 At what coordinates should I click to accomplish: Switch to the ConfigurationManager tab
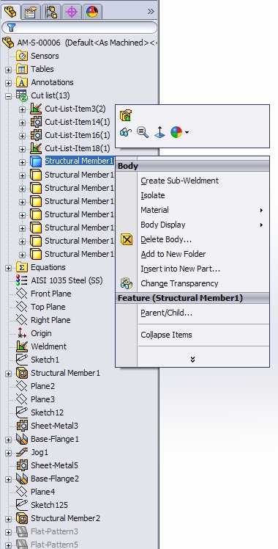[x=51, y=12]
